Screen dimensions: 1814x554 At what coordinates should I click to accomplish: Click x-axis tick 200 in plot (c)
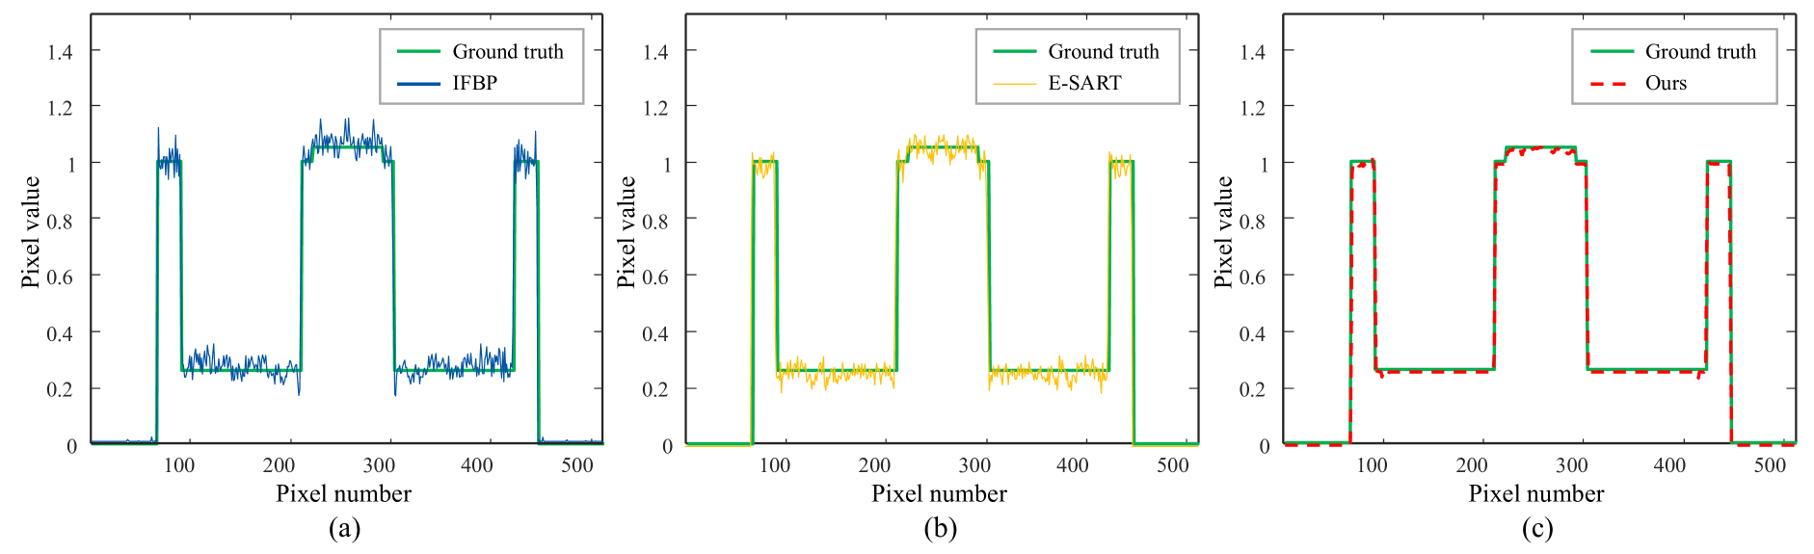click(x=1472, y=465)
